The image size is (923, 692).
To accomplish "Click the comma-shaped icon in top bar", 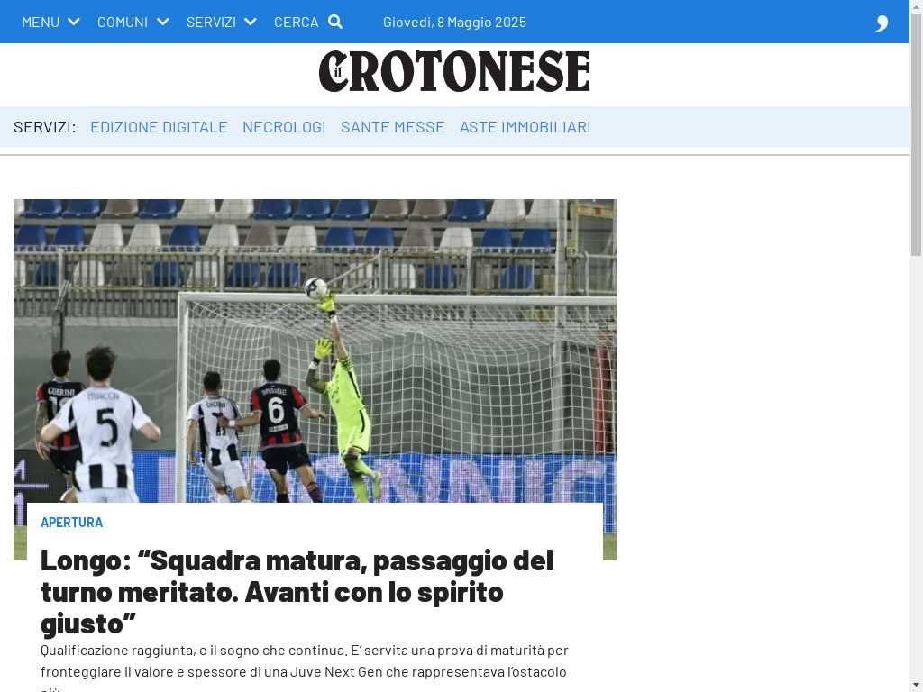I will [x=882, y=23].
